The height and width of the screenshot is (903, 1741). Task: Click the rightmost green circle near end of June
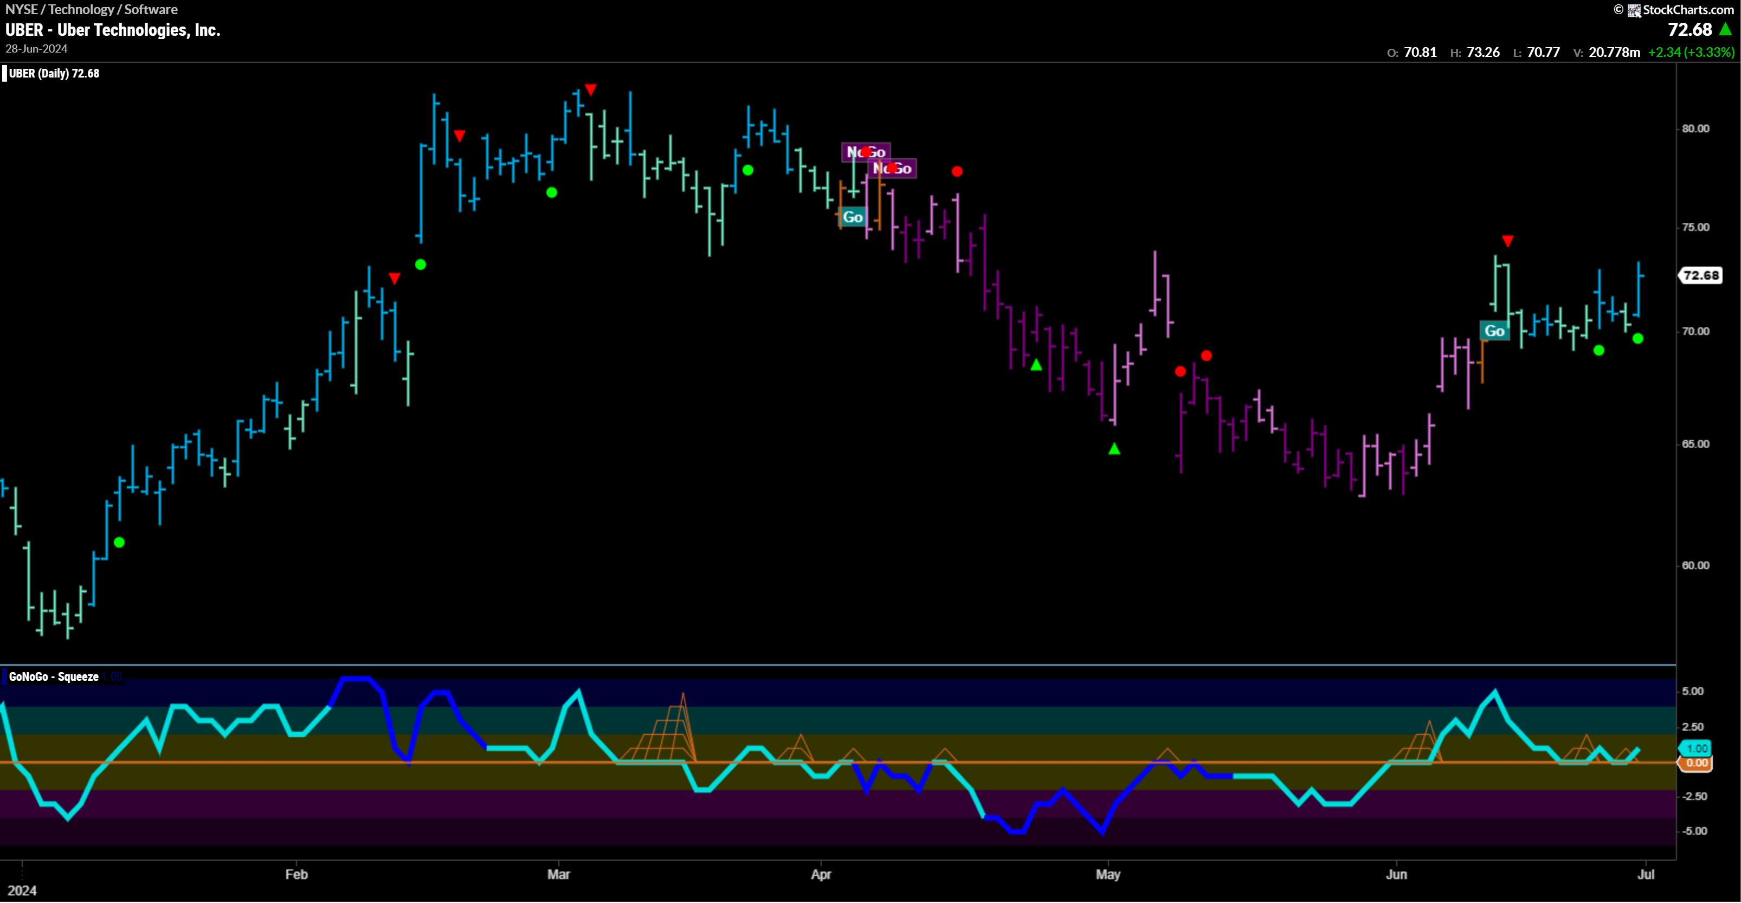point(1637,339)
